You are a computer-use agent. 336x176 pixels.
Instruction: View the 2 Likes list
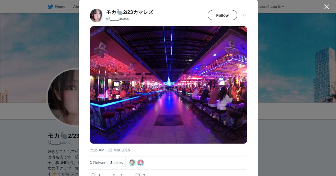coord(116,163)
